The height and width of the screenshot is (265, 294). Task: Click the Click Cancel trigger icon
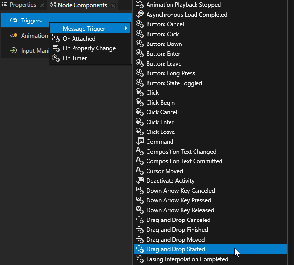coord(140,112)
